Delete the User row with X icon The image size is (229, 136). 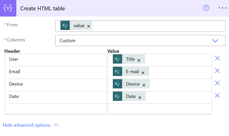217,58
